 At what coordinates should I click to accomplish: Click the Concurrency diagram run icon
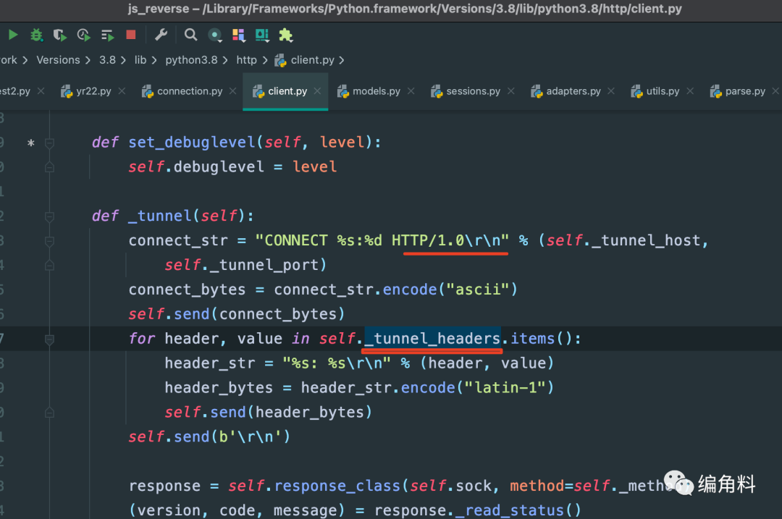point(107,35)
